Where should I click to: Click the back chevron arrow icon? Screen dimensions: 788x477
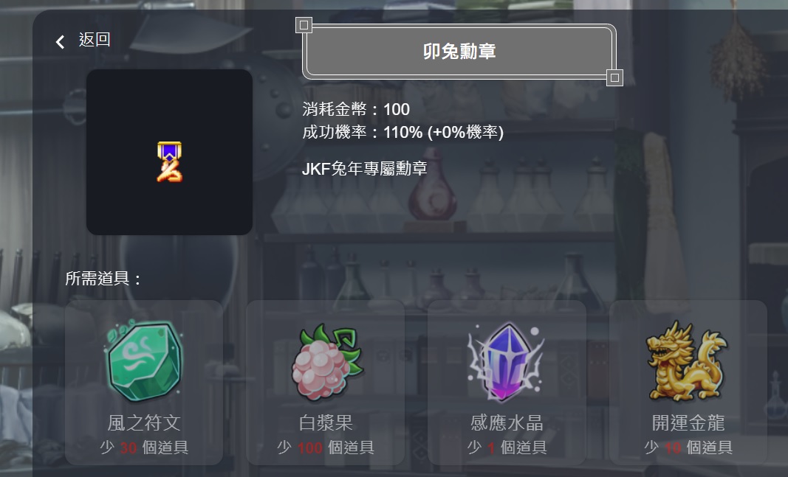pyautogui.click(x=60, y=41)
